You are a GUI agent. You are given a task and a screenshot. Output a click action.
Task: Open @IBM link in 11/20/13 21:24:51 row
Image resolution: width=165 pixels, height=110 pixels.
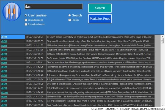coord(4,88)
